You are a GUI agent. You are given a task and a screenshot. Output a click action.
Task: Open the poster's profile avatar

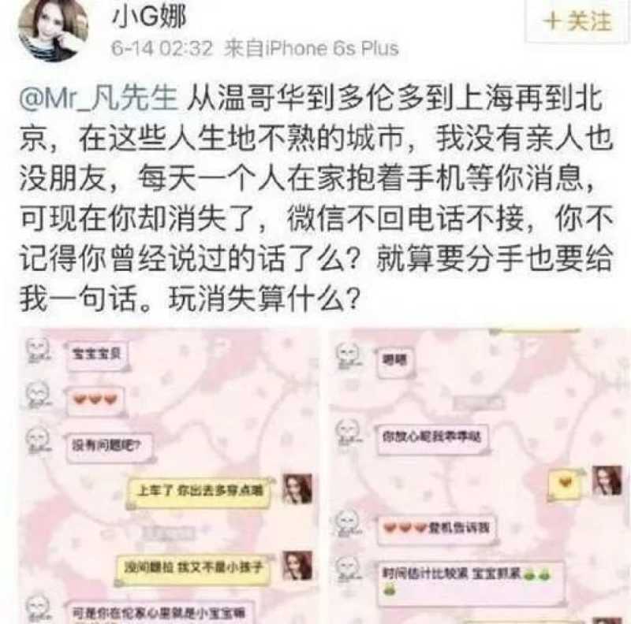coord(54,29)
